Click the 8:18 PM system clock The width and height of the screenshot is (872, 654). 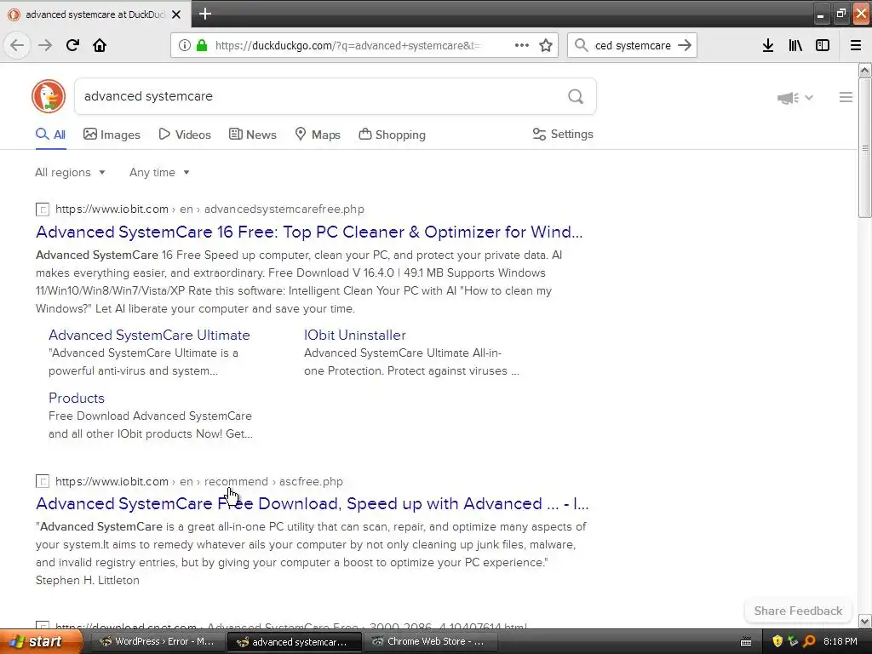click(840, 642)
